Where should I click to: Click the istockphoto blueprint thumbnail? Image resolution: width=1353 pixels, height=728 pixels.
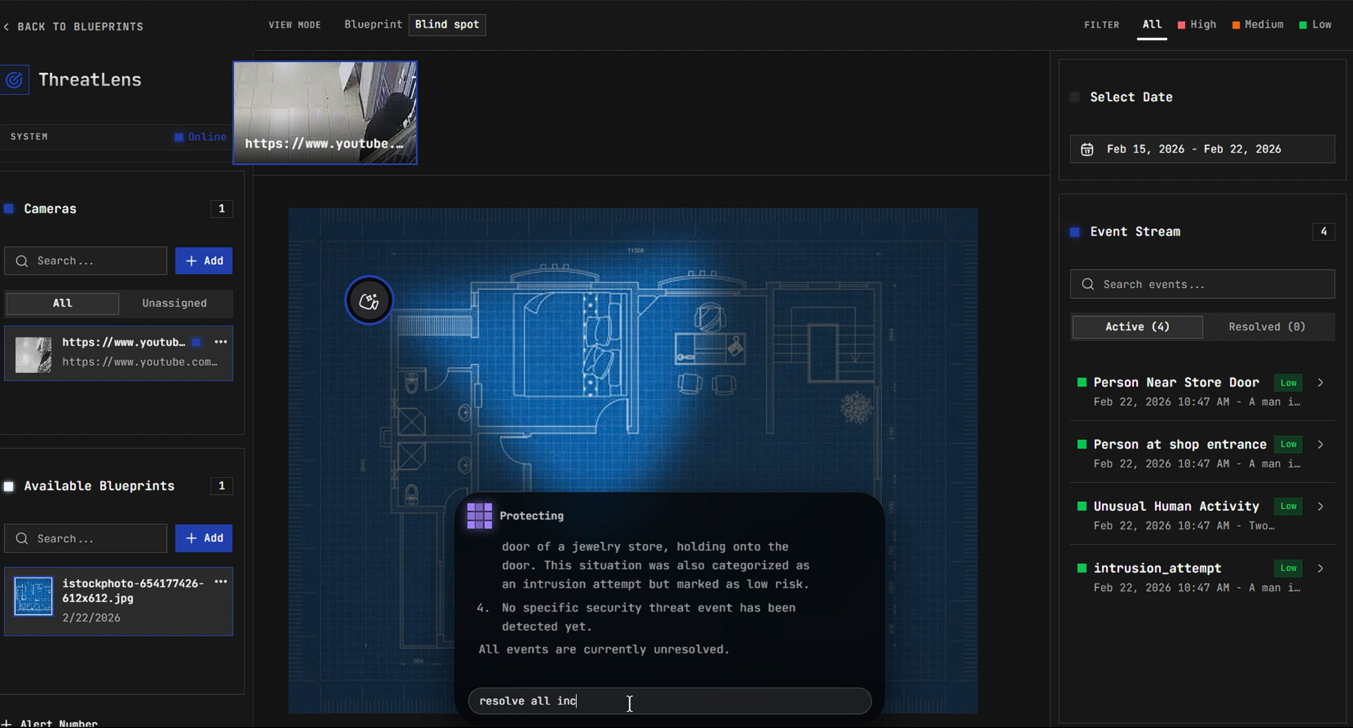point(33,596)
